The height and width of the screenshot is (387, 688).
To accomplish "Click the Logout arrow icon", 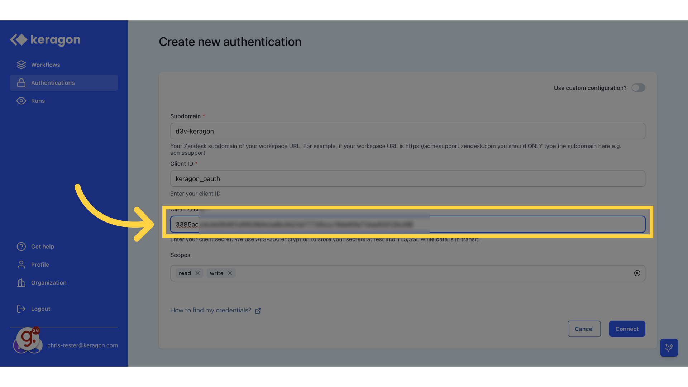I will click(x=21, y=309).
